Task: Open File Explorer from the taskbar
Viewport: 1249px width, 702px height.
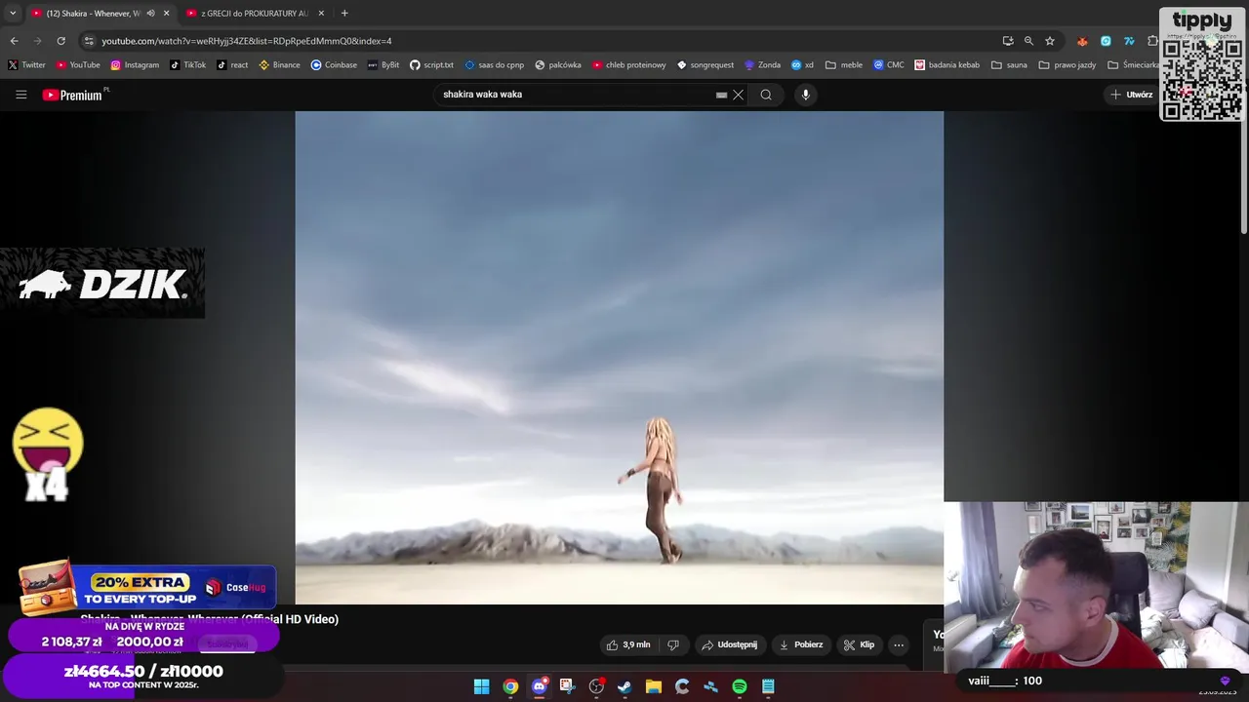Action: point(654,686)
